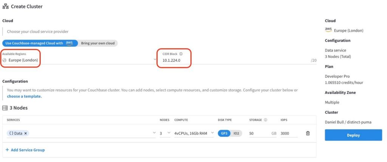The height and width of the screenshot is (162, 387).
Task: Click the COMPUTE column header
Action: tap(181, 120)
